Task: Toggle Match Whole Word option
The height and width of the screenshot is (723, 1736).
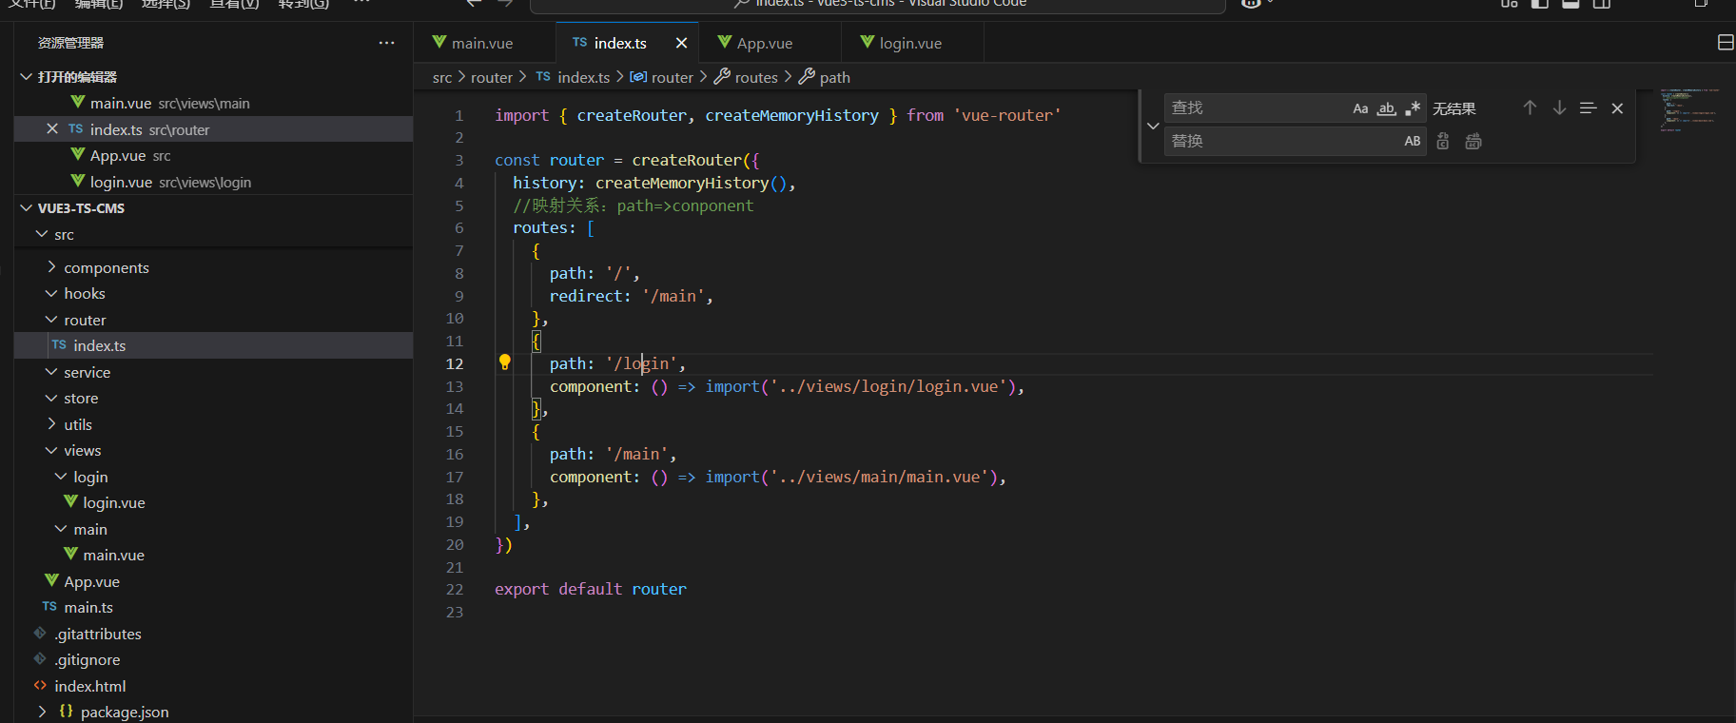Action: (x=1387, y=108)
